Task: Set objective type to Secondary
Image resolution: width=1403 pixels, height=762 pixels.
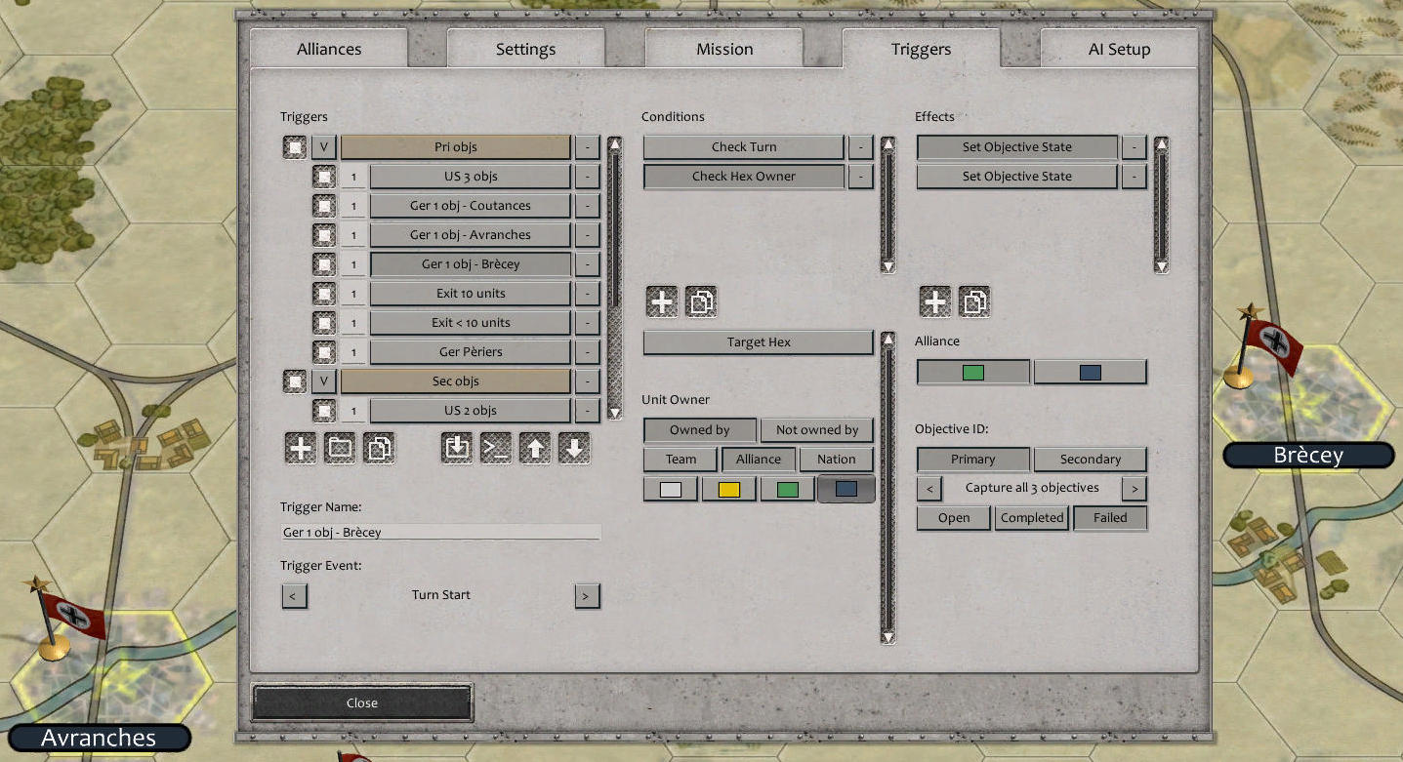Action: click(1091, 460)
